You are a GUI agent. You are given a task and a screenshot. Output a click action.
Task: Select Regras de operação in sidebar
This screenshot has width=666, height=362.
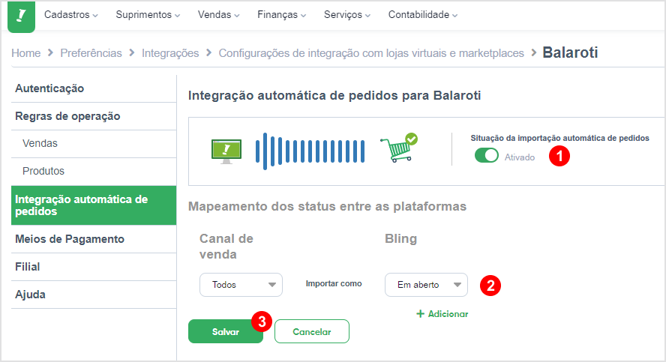point(94,116)
